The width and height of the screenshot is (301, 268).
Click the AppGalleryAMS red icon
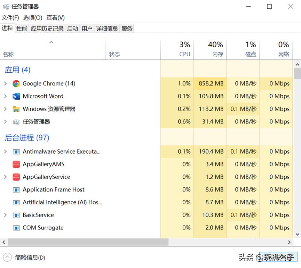coord(16,164)
